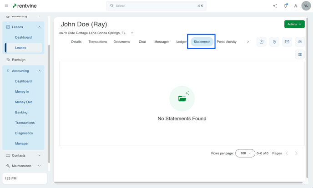Go to Money In under Accounting
This screenshot has height=188, width=313.
click(x=22, y=92)
